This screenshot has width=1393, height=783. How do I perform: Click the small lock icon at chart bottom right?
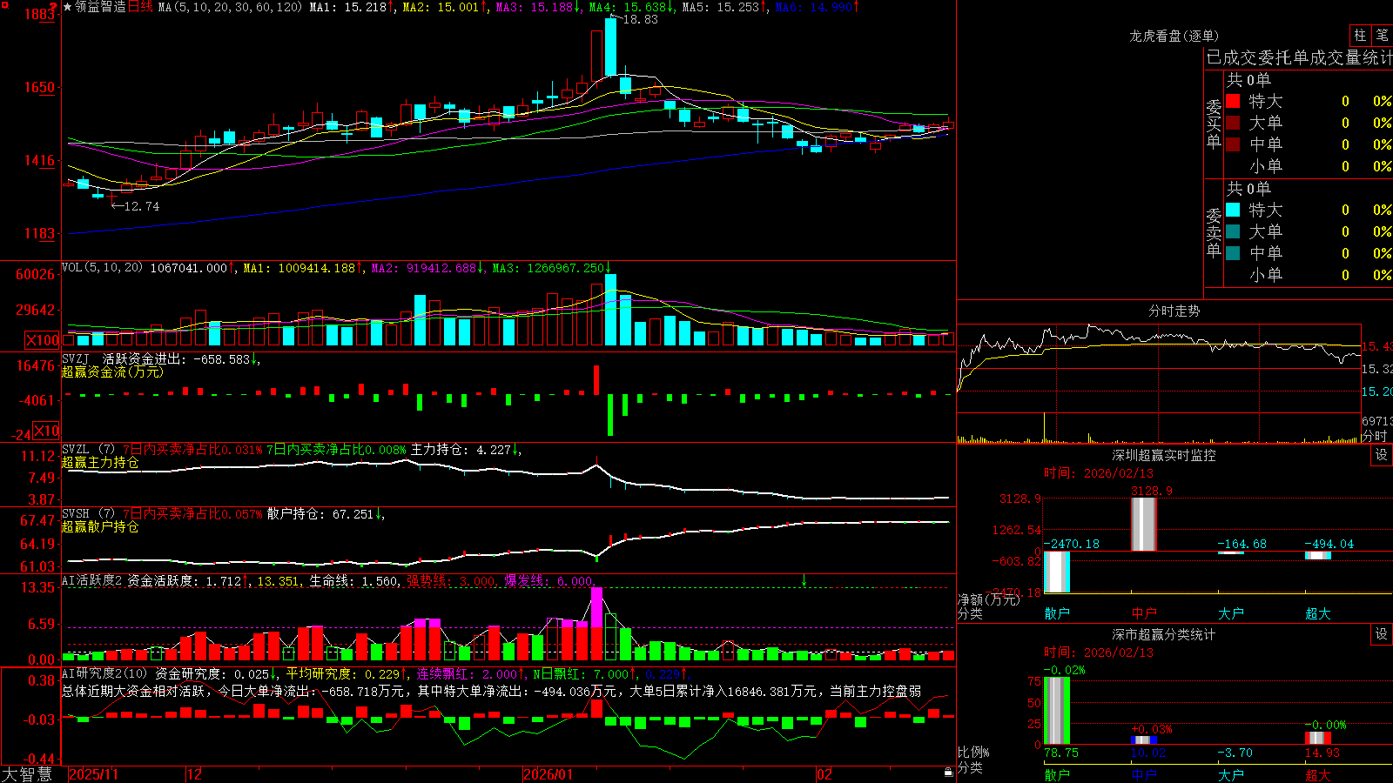949,773
